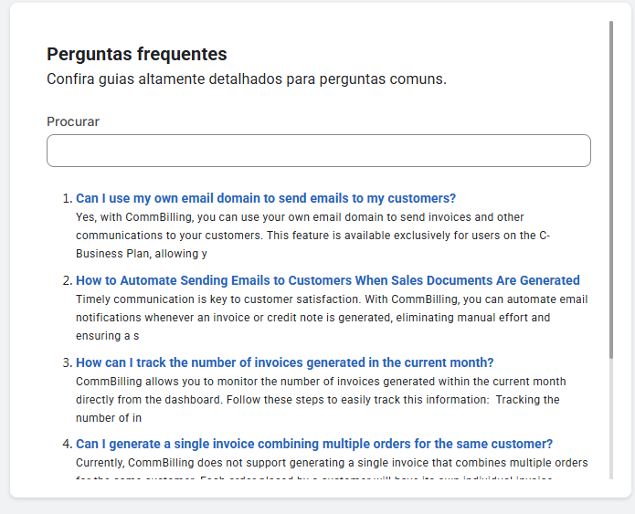
Task: Click list number 1 beside the first question
Action: pyautogui.click(x=66, y=198)
